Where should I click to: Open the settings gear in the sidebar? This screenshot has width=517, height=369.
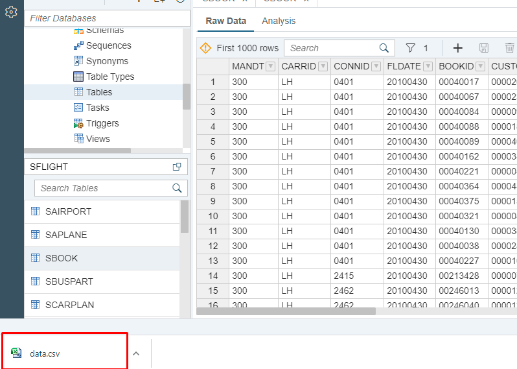pyautogui.click(x=11, y=12)
